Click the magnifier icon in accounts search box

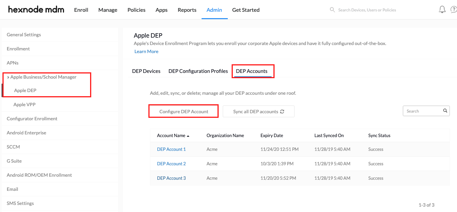point(445,111)
